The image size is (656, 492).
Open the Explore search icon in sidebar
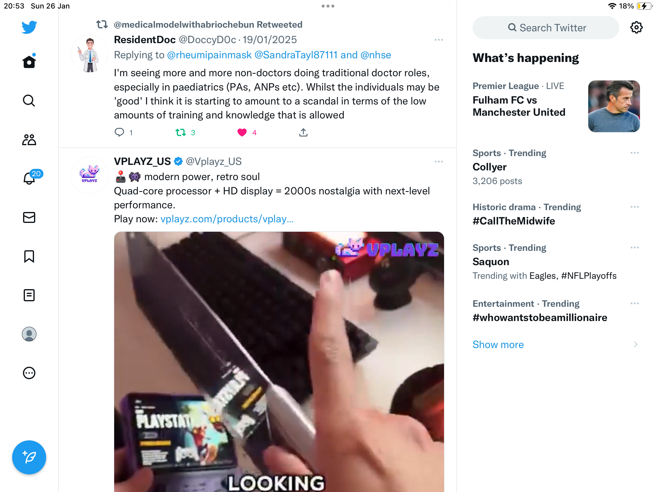coord(29,101)
